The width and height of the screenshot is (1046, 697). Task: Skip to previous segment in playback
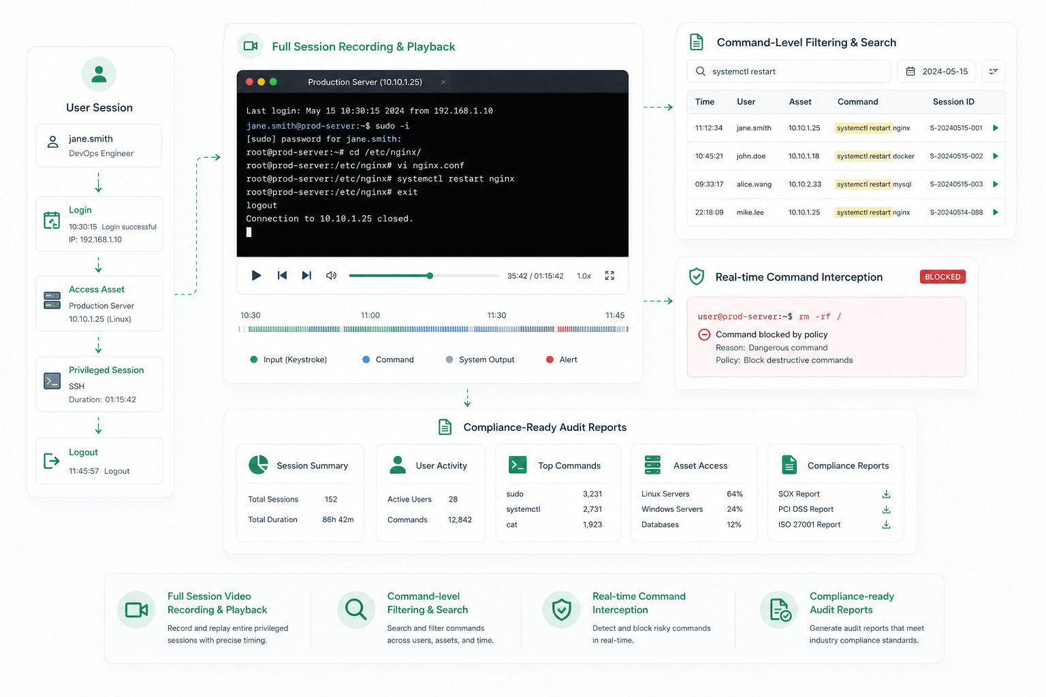coord(282,276)
